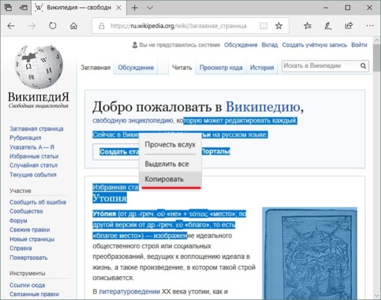Open the История tab
The image size is (381, 300).
click(x=262, y=68)
